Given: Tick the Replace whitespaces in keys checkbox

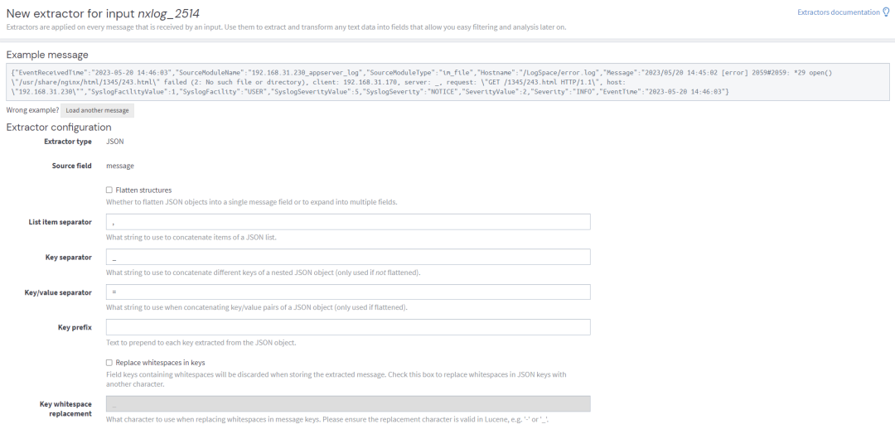Looking at the screenshot, I should tap(109, 362).
